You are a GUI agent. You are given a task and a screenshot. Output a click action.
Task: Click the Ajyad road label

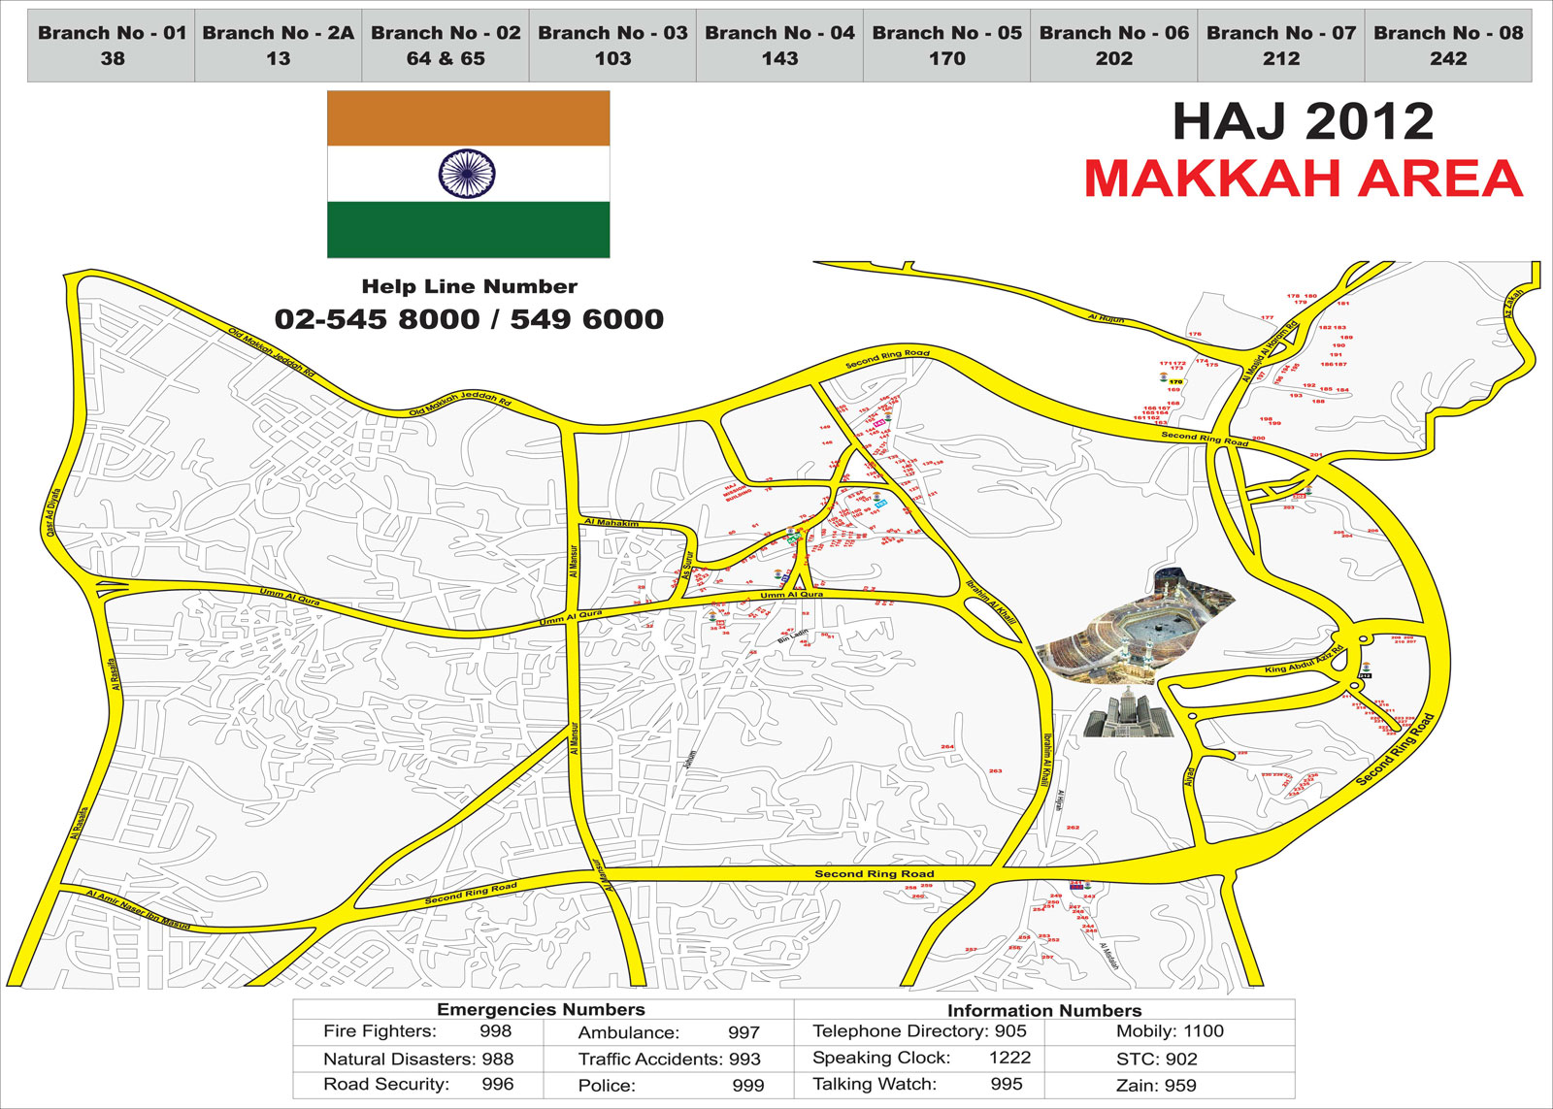pos(1189,776)
